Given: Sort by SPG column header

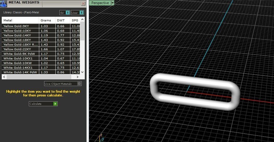Looking at the screenshot, I should pyautogui.click(x=75, y=20).
